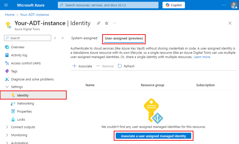Sort by Subscription column header

(205, 85)
